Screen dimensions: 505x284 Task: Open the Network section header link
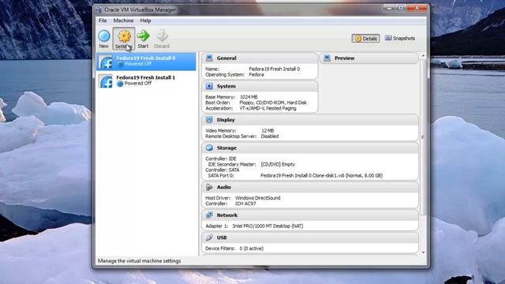point(227,215)
